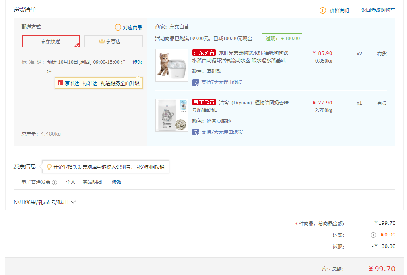
Task: Click 修改 in invoice information
Action: click(x=117, y=182)
